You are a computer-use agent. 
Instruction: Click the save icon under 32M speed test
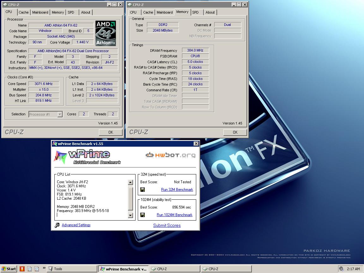pyautogui.click(x=143, y=190)
